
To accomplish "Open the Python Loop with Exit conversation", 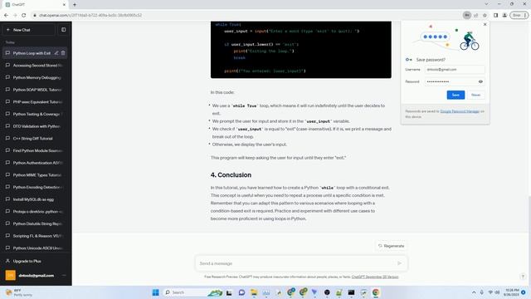I will [x=32, y=53].
